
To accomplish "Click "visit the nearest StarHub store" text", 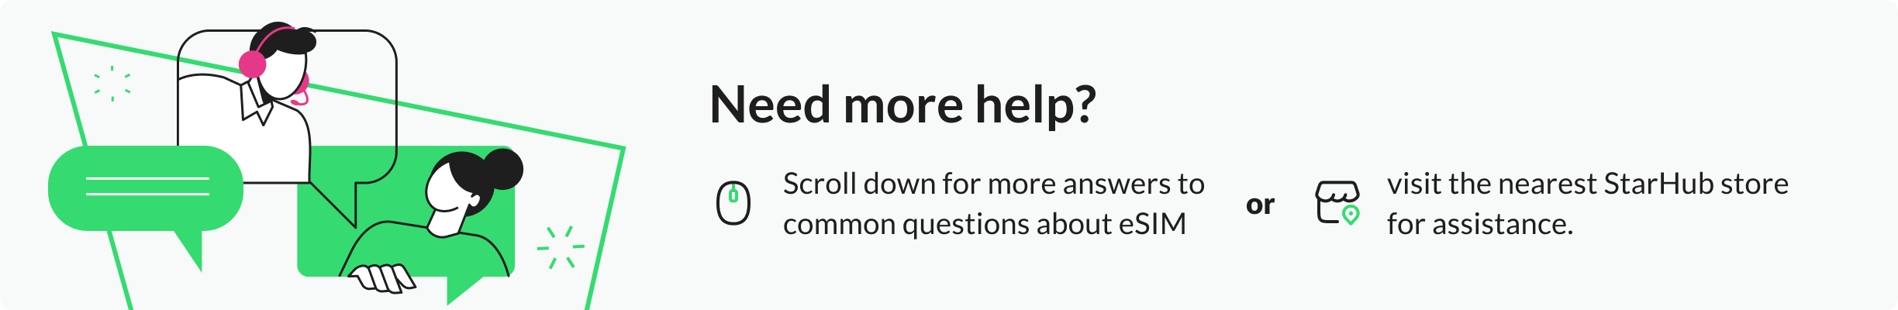I will pos(1587,184).
